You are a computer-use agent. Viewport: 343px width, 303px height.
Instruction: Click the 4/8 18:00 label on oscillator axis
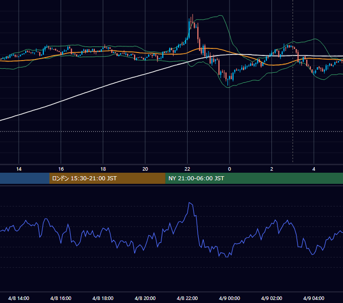tap(103, 298)
